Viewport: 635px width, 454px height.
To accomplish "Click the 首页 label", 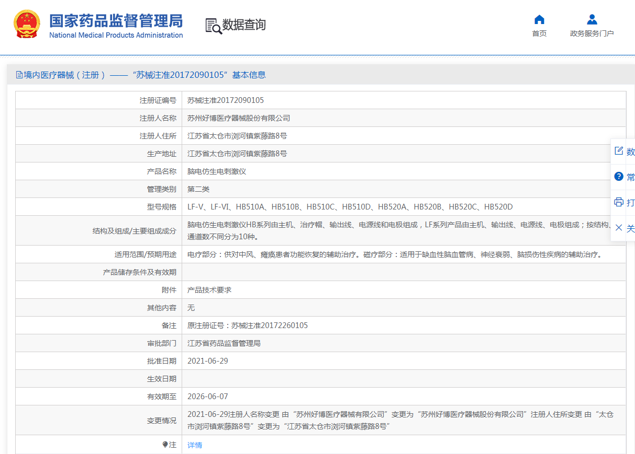I will coord(539,33).
